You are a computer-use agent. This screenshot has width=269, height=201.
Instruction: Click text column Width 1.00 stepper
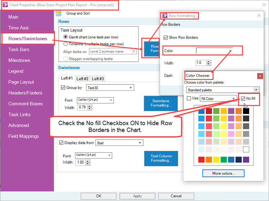point(88,162)
